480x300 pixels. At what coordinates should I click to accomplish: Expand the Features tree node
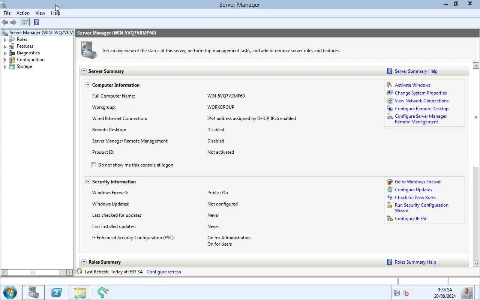click(5, 46)
